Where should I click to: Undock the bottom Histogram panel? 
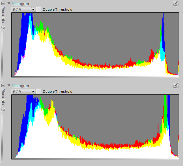(x=175, y=86)
